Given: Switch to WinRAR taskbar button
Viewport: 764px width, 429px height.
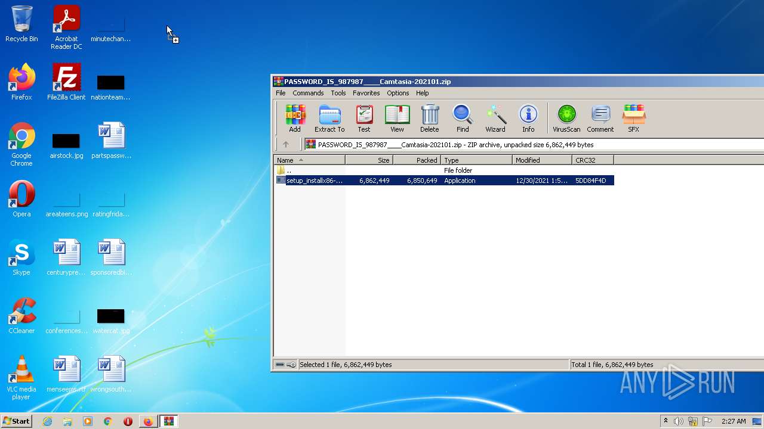Looking at the screenshot, I should (x=168, y=421).
